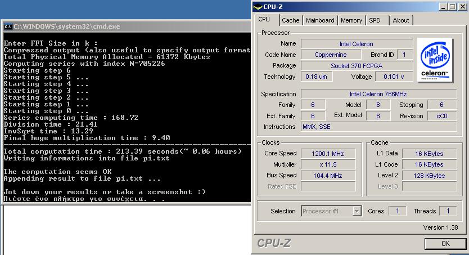The height and width of the screenshot is (255, 469).
Task: Click the OK button in CPU-Z
Action: click(445, 244)
